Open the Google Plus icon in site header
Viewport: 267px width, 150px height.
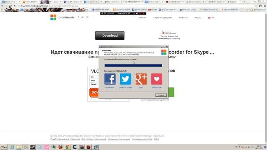[x=87, y=17]
